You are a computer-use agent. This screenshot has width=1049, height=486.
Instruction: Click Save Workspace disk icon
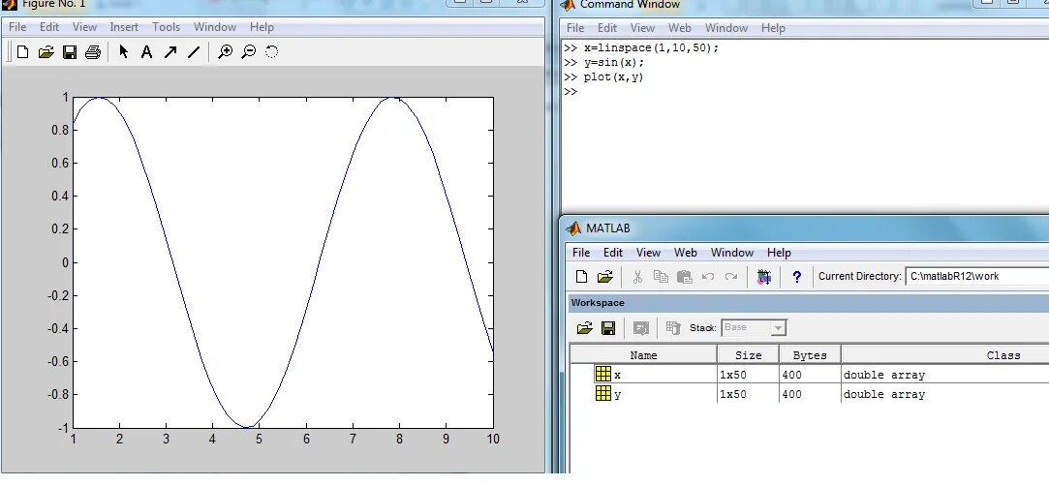click(x=608, y=327)
